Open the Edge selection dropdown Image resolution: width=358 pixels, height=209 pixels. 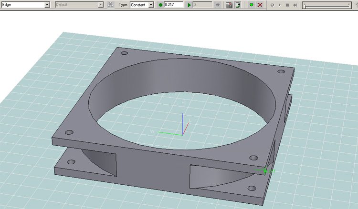[x=47, y=4]
